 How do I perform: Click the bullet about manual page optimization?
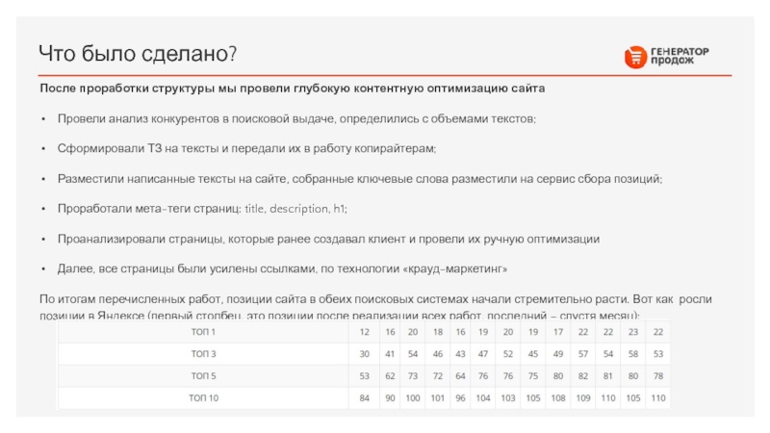point(328,239)
